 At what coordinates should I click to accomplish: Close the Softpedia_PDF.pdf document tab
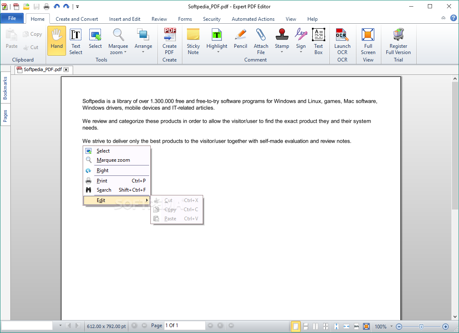[x=66, y=69]
